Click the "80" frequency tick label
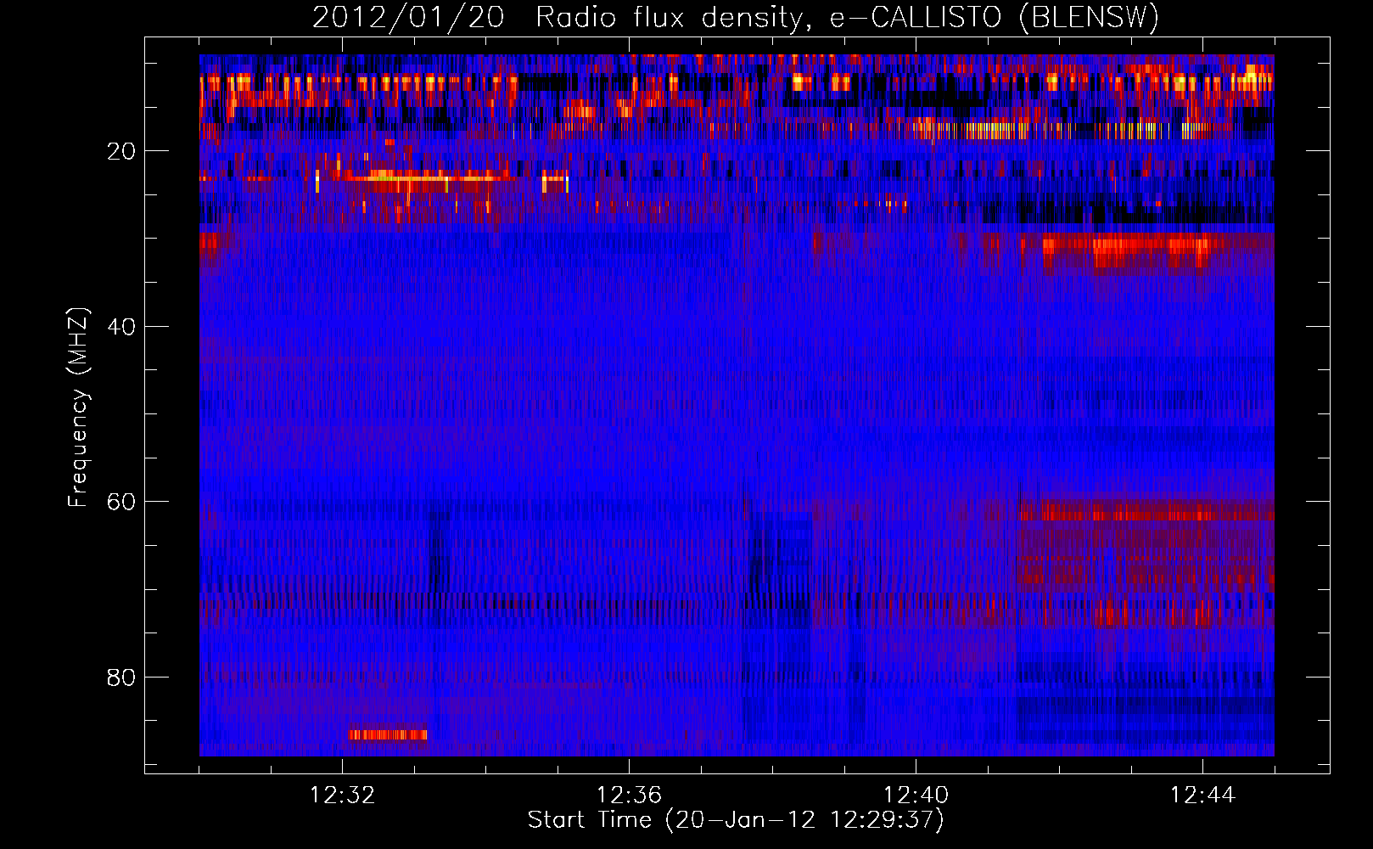This screenshot has width=1373, height=849. (121, 678)
